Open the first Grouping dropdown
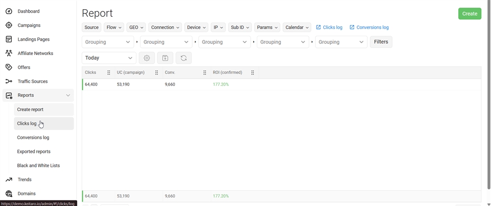The image size is (491, 206). 107,42
